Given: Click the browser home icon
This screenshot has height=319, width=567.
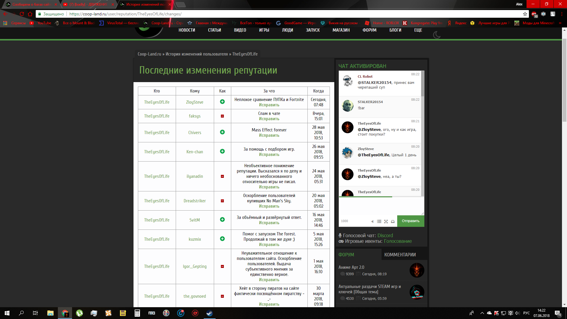Looking at the screenshot, I should (x=30, y=14).
